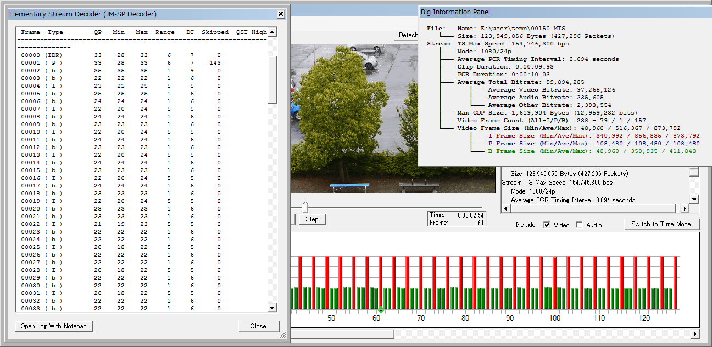Click the decoder log scroll-down arrow

272,308
